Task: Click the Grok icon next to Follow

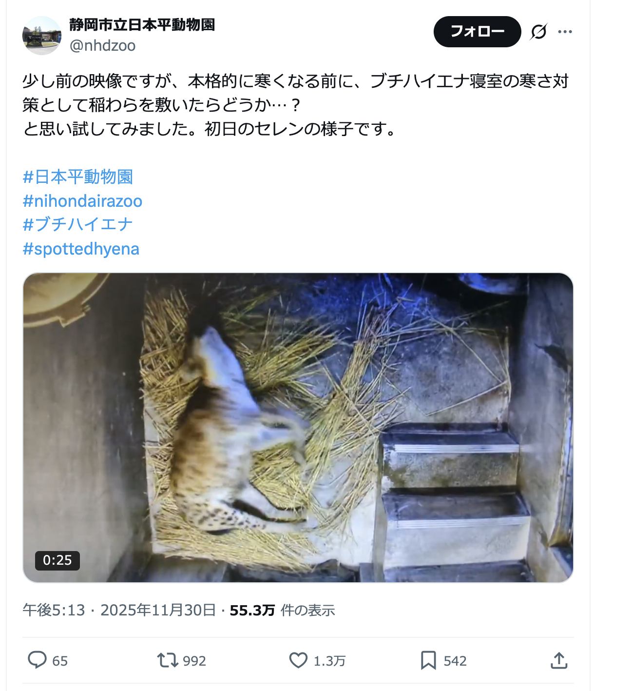Action: coord(538,32)
